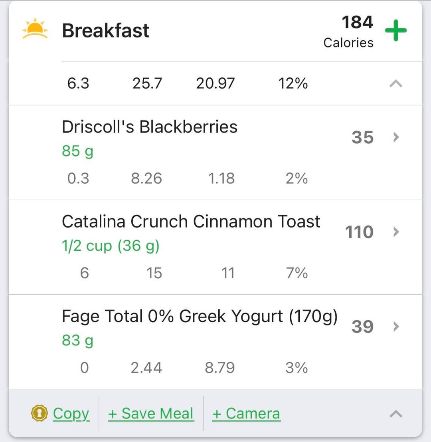Edit the 85 g blackberries serving size
This screenshot has width=431, height=442.
pyautogui.click(x=77, y=151)
